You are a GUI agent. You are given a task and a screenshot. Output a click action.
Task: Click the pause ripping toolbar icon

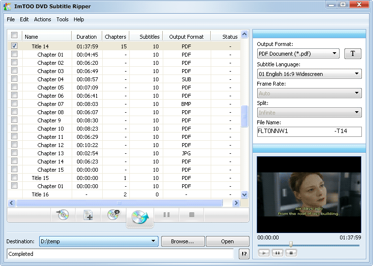167,215
